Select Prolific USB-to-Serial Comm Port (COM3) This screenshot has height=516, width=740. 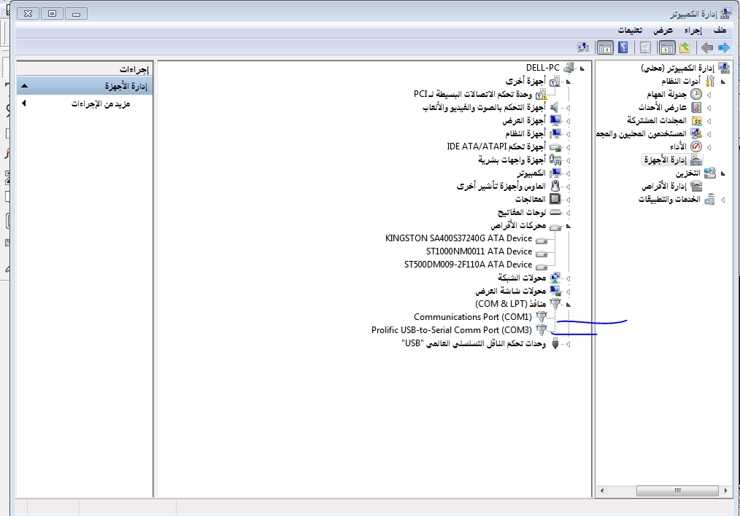coord(452,330)
